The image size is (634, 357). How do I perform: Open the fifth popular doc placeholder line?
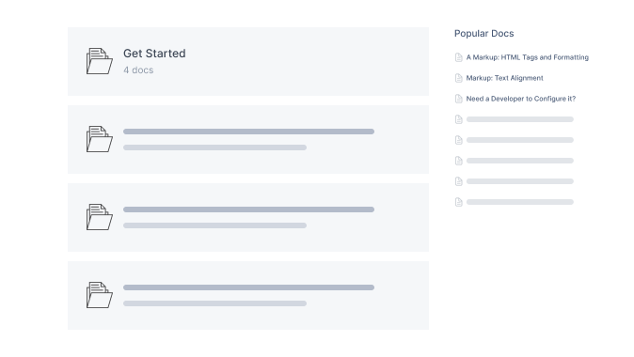pyautogui.click(x=520, y=140)
